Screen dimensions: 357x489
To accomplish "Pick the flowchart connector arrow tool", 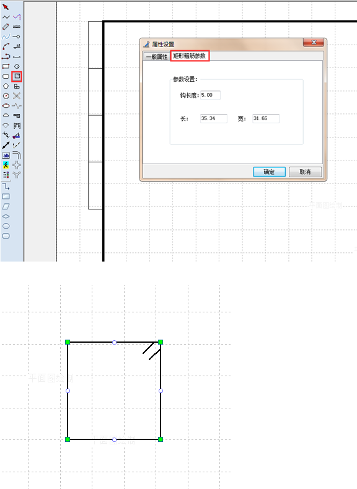I will click(6, 187).
